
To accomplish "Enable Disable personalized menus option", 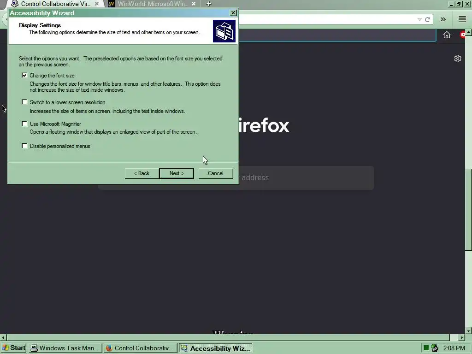I will (x=24, y=146).
